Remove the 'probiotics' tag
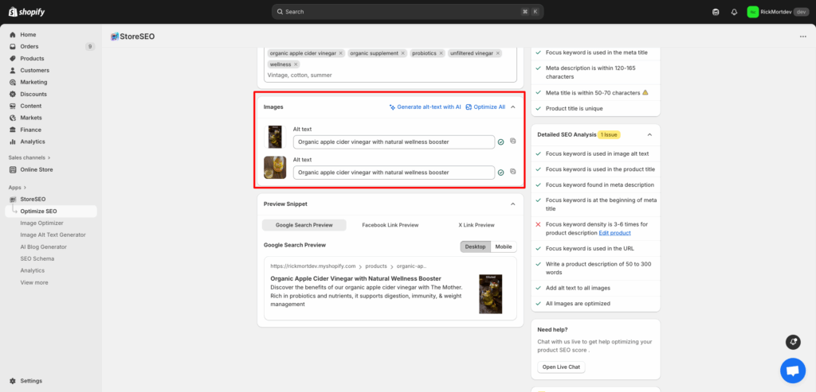Screen dimensions: 816x392 click(x=441, y=53)
